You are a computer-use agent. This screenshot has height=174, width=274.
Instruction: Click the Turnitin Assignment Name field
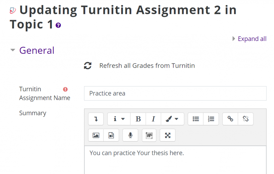pyautogui.click(x=175, y=93)
